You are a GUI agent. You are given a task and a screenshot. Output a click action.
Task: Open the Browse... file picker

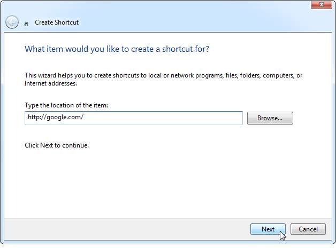(x=270, y=118)
